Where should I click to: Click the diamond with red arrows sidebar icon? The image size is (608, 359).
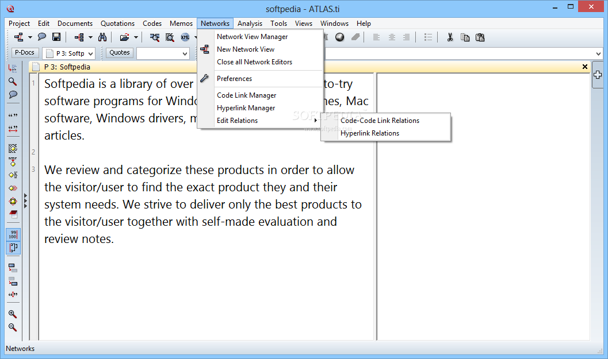pos(13,201)
